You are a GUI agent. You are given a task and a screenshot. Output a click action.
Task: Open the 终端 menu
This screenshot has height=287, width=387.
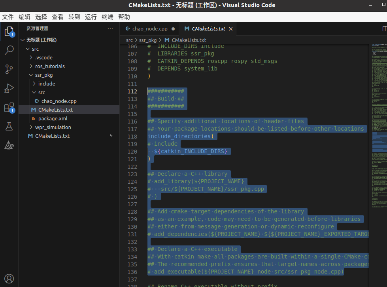tap(108, 17)
